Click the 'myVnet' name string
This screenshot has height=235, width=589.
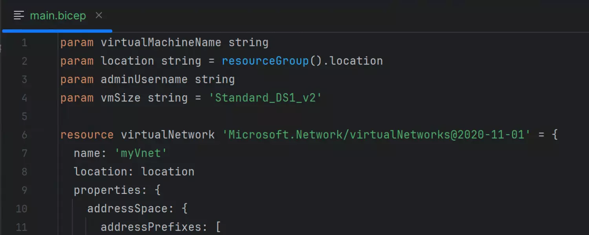(141, 154)
